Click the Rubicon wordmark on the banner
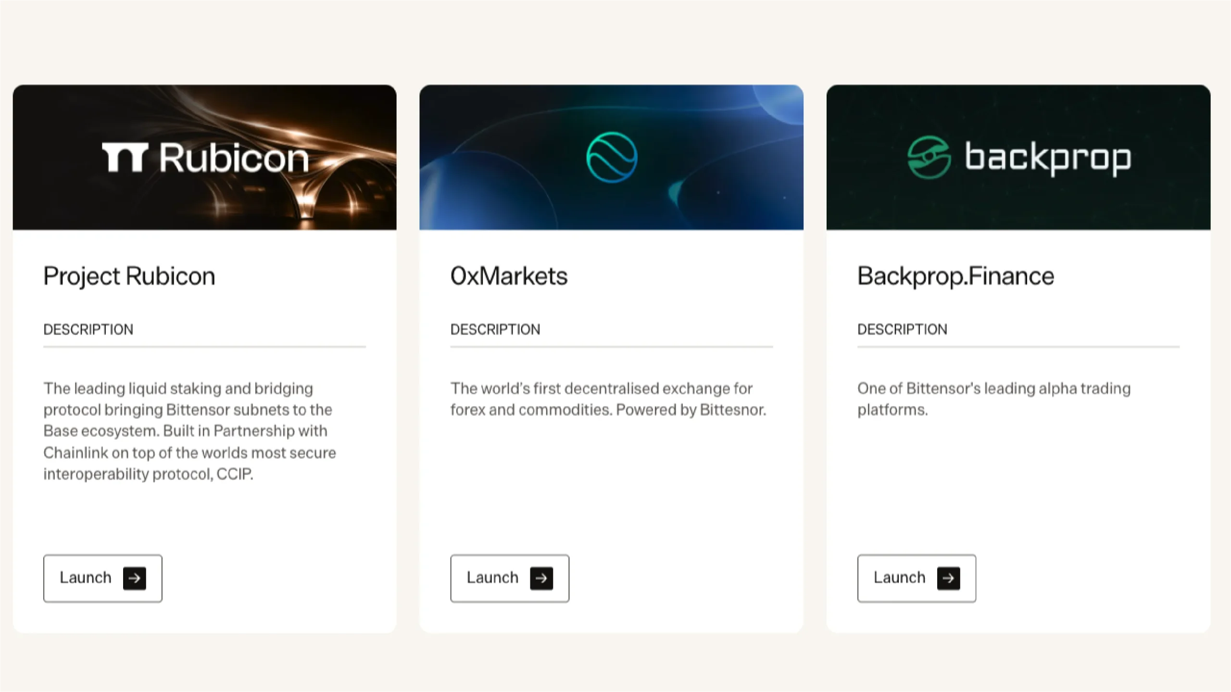Viewport: 1231px width, 692px height. 234,157
